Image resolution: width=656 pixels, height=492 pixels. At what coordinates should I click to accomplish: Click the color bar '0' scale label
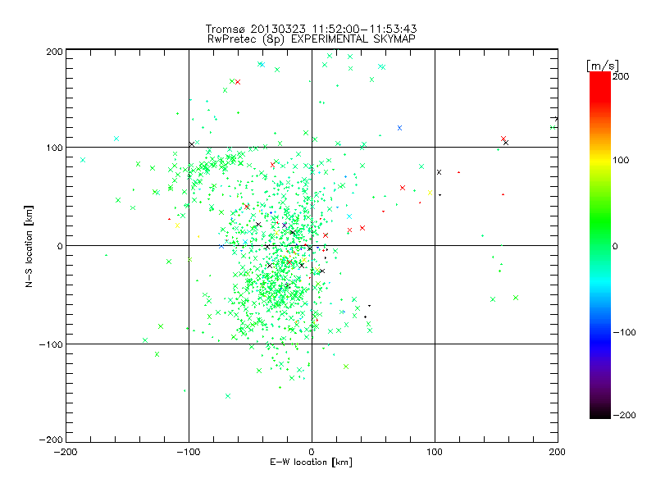click(x=615, y=246)
